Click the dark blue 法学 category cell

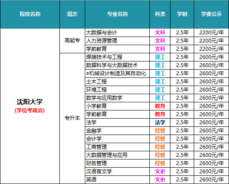point(160,123)
